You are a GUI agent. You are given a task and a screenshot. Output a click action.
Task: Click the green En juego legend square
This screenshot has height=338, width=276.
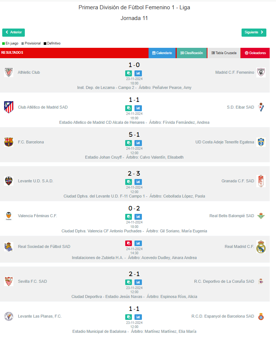click(3, 43)
